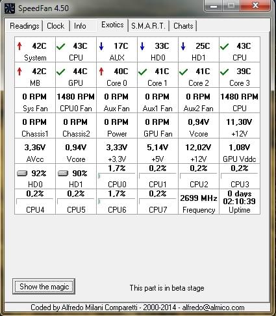Click the 12,02V +12V voltage cell

coord(199,151)
